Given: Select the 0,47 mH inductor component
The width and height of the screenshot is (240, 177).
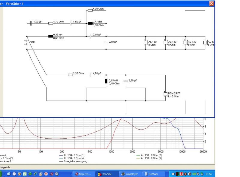Looking at the screenshot, I should pyautogui.click(x=90, y=23).
